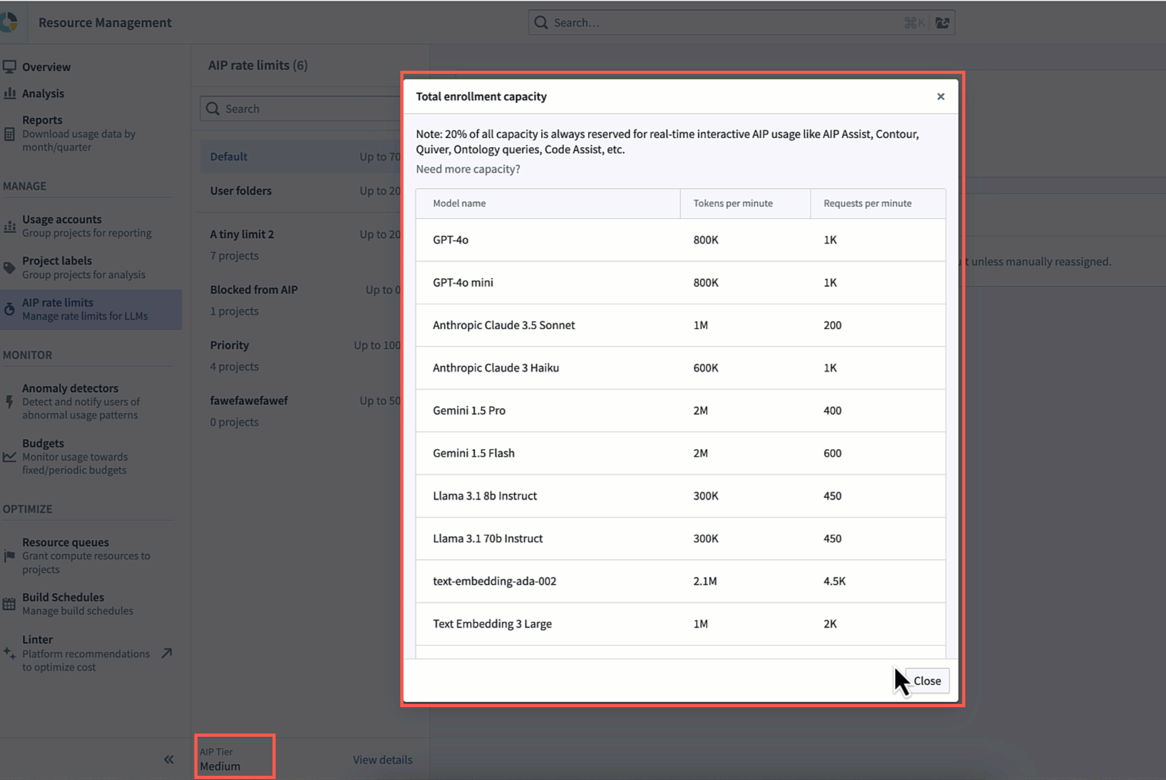Select the Default rate limit entry
The image size is (1166, 780).
(x=229, y=156)
